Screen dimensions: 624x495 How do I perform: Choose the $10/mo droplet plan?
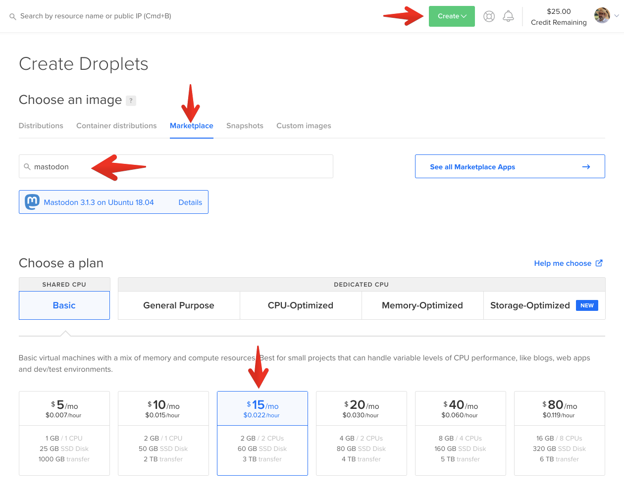click(163, 433)
